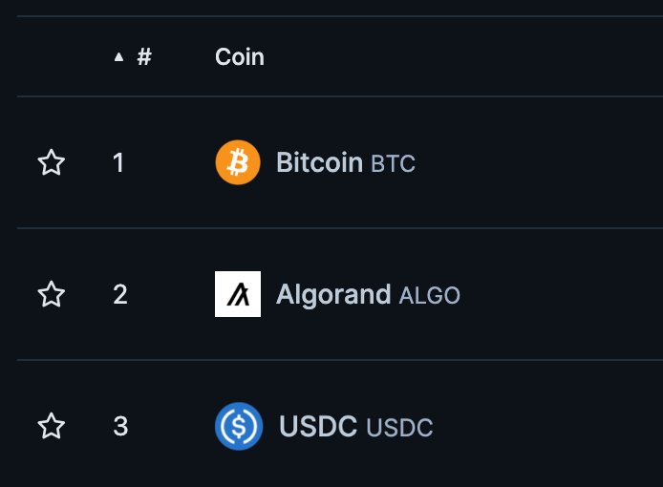Click the gray USDC ticker symbol
Image resolution: width=663 pixels, height=487 pixels.
pyautogui.click(x=399, y=428)
